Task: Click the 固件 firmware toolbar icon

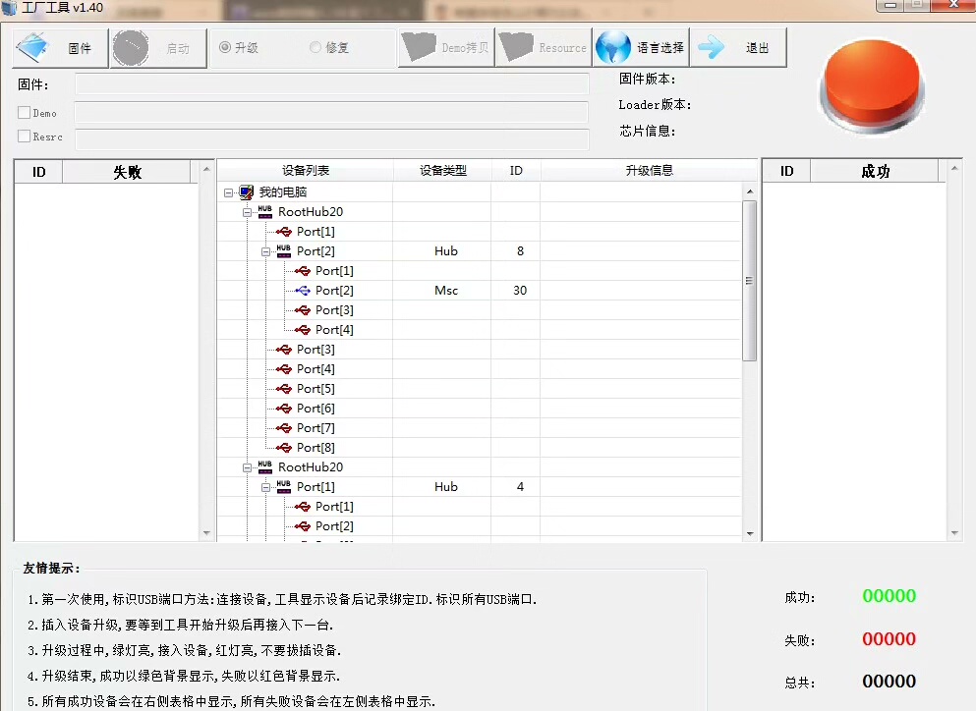Action: pyautogui.click(x=33, y=48)
